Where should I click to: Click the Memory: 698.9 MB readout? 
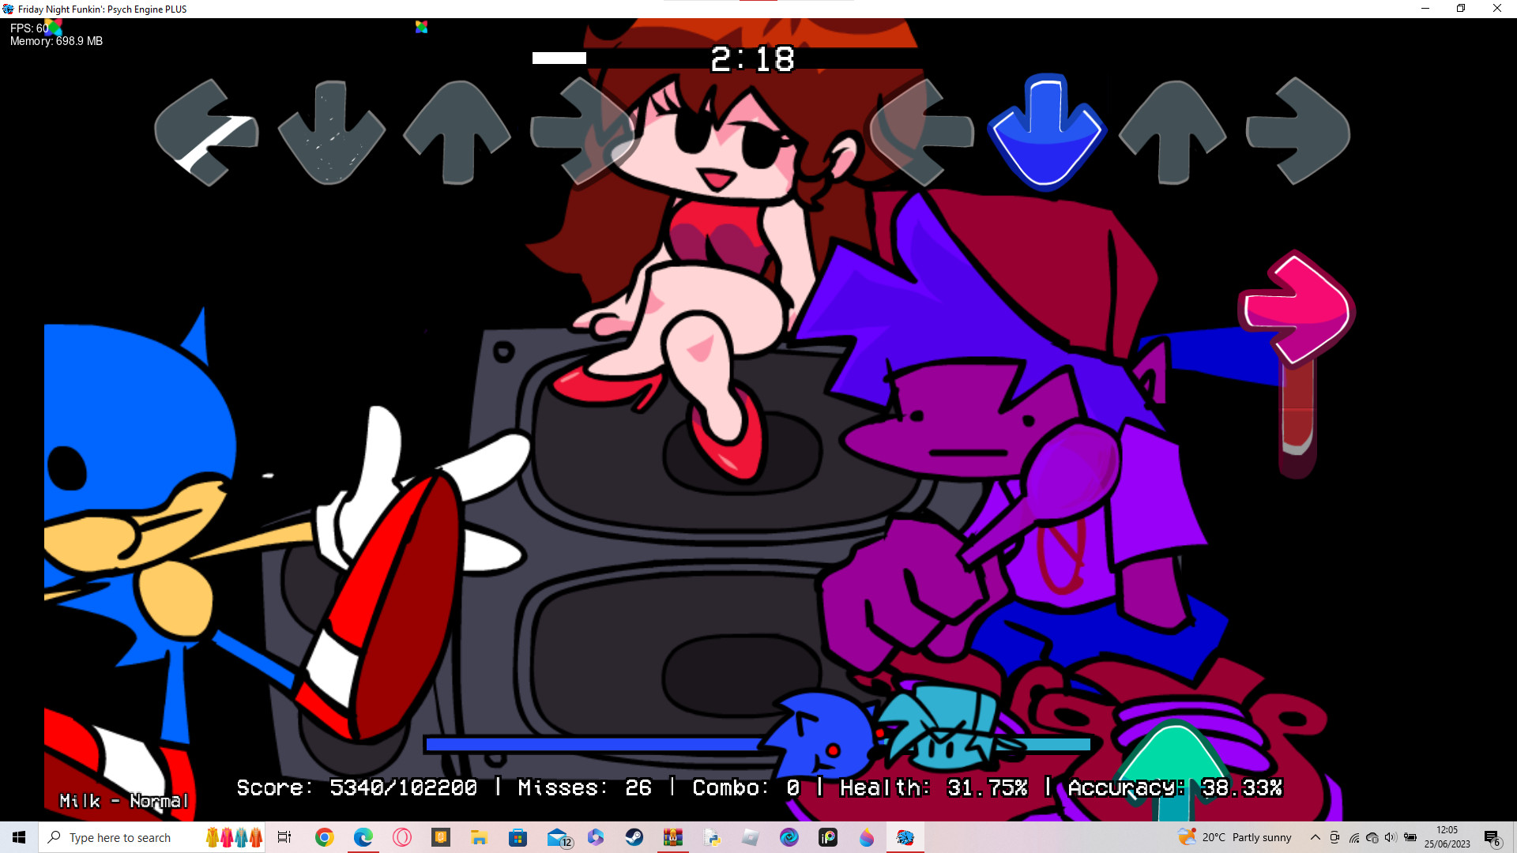click(x=56, y=41)
